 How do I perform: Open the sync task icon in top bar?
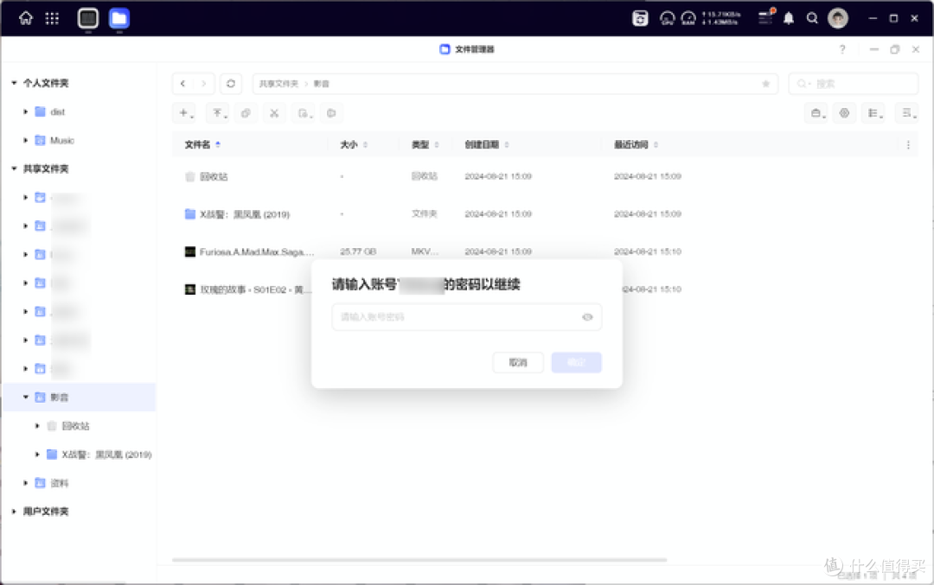click(x=640, y=18)
